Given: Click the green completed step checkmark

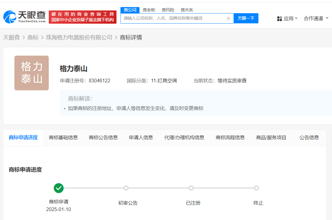Looking at the screenshot, I should 59,188.
